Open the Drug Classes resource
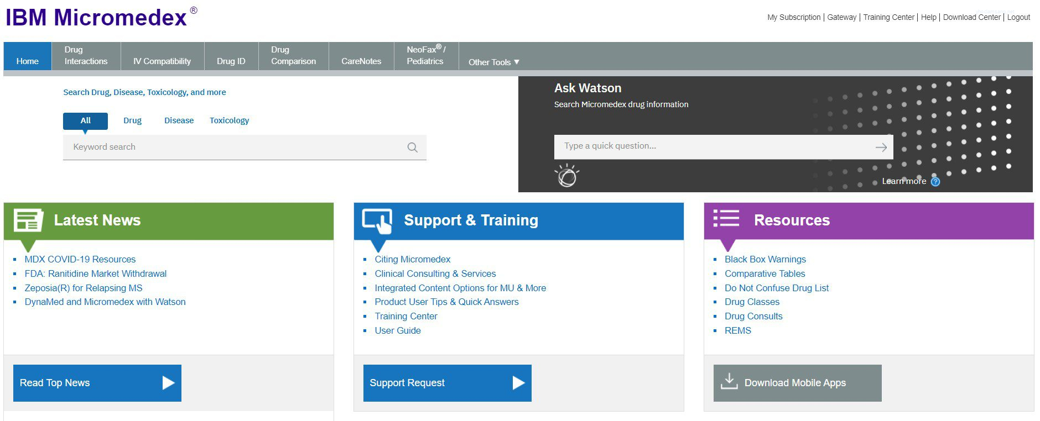The height and width of the screenshot is (421, 1040). click(752, 302)
